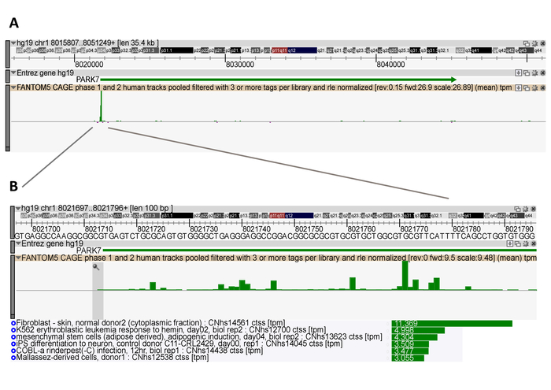Select K562 erythroblastic leukemia CNhs12700 experiment
Screen dimensions: 551x390
point(171,330)
